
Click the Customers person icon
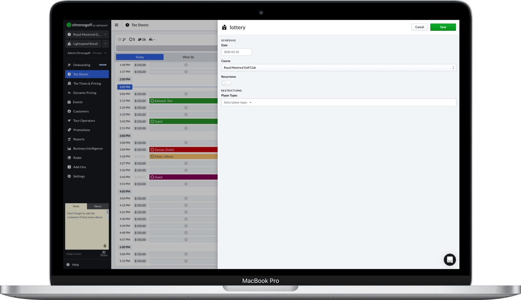click(x=69, y=111)
